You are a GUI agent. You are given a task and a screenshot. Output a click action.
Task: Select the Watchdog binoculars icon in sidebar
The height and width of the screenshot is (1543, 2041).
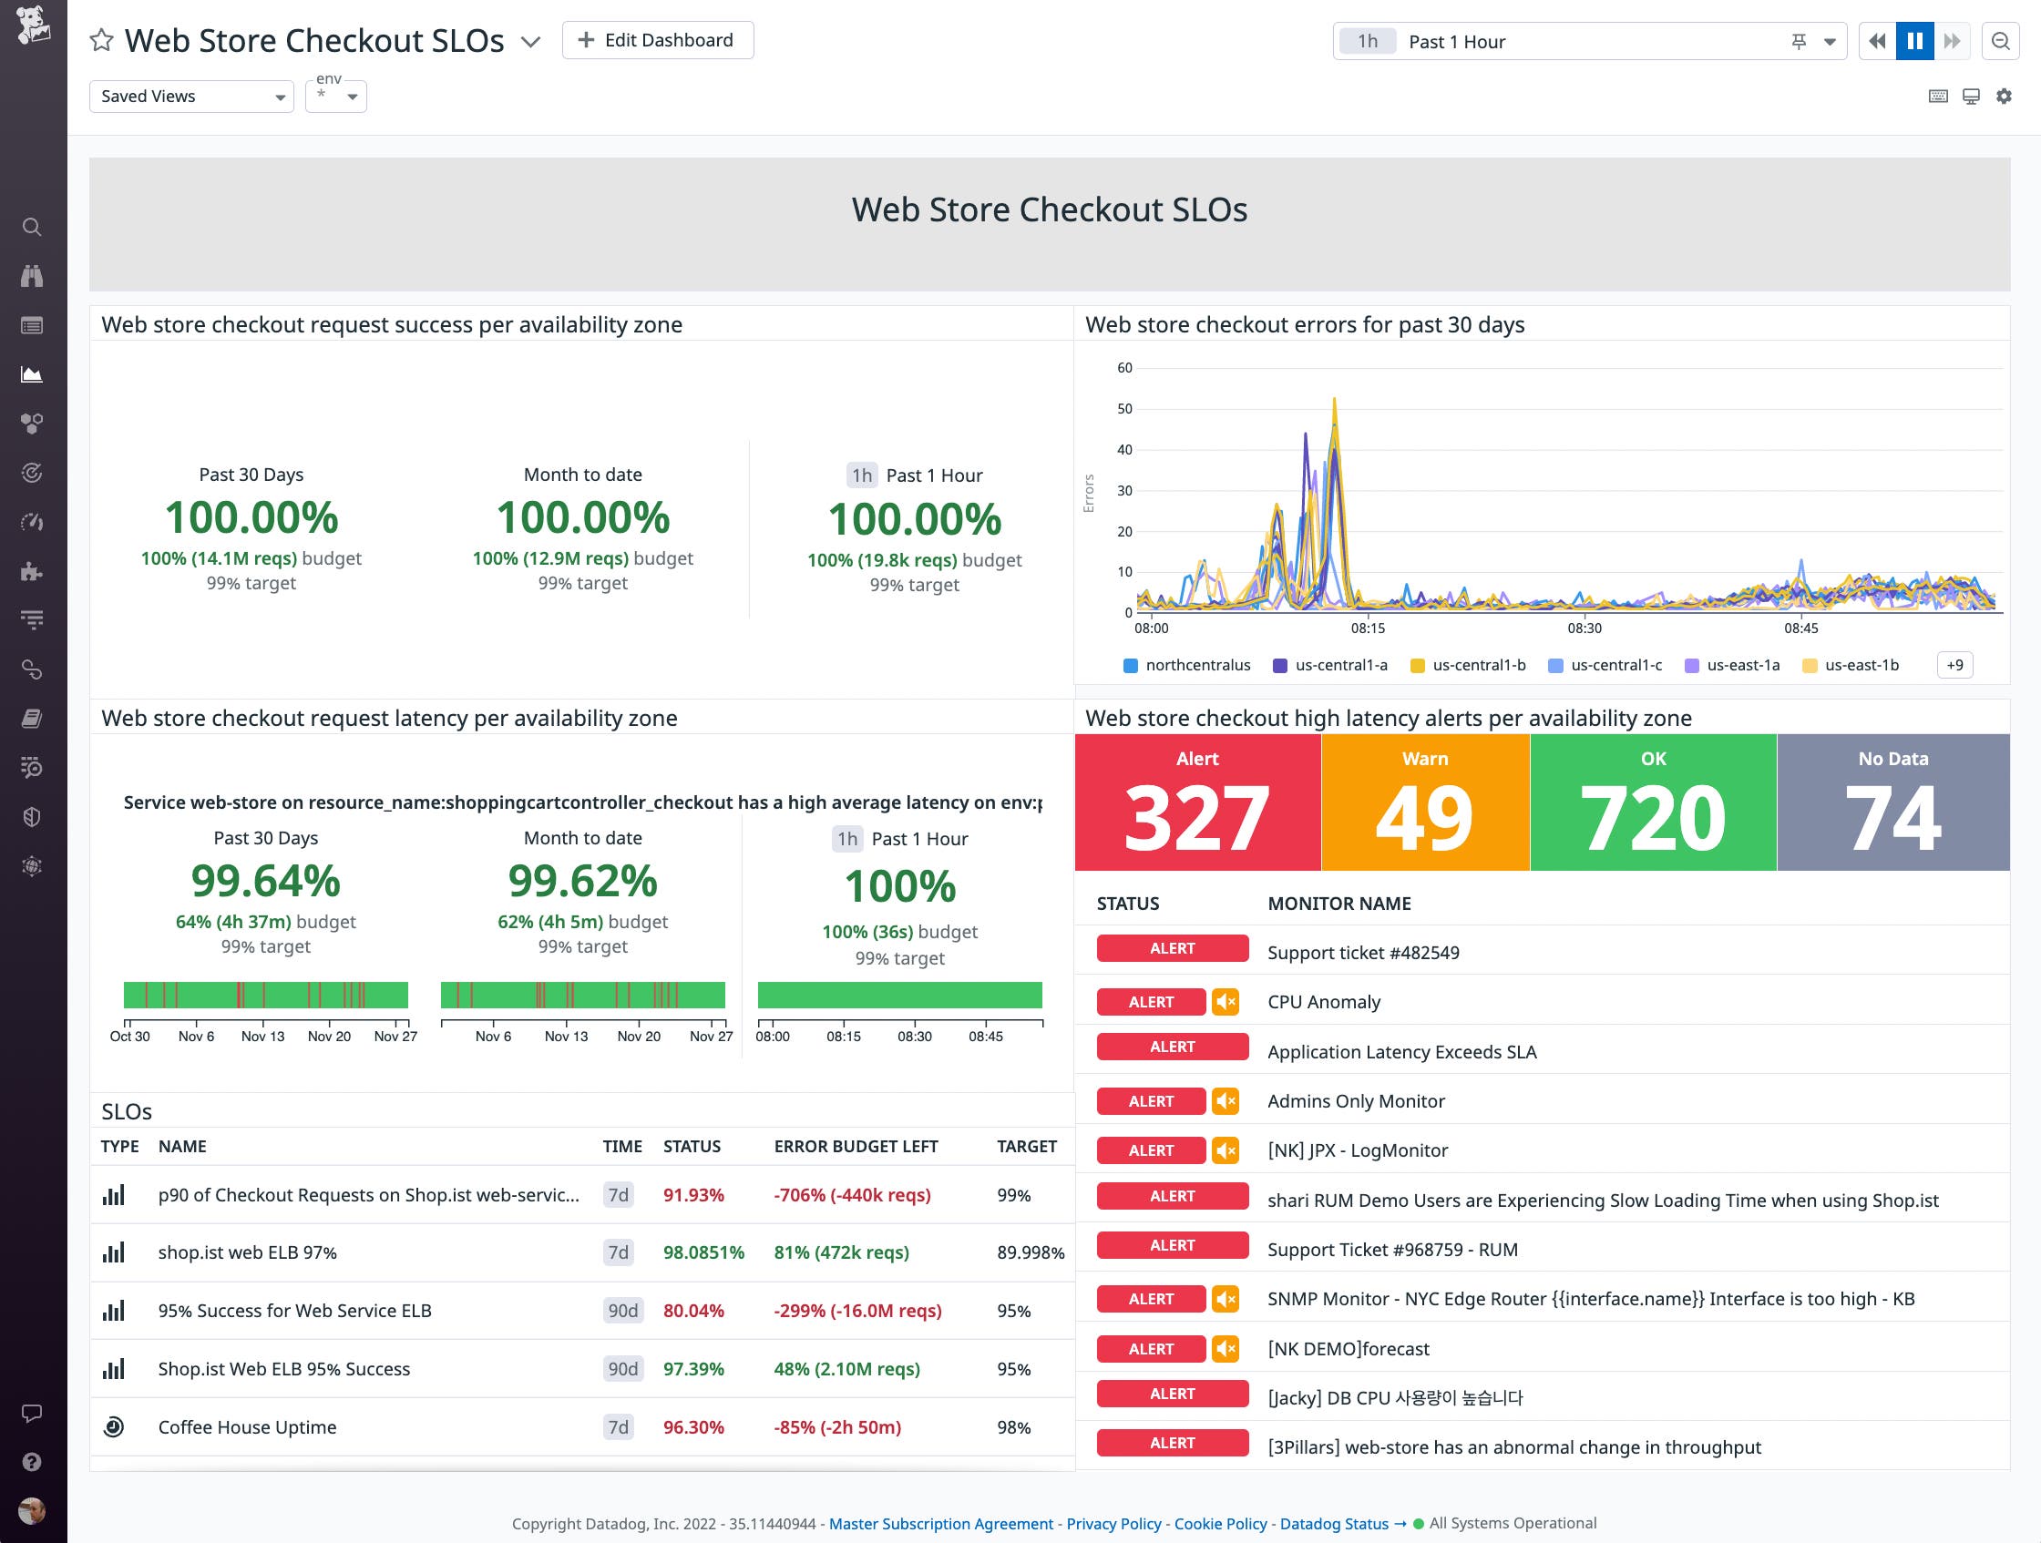tap(32, 275)
